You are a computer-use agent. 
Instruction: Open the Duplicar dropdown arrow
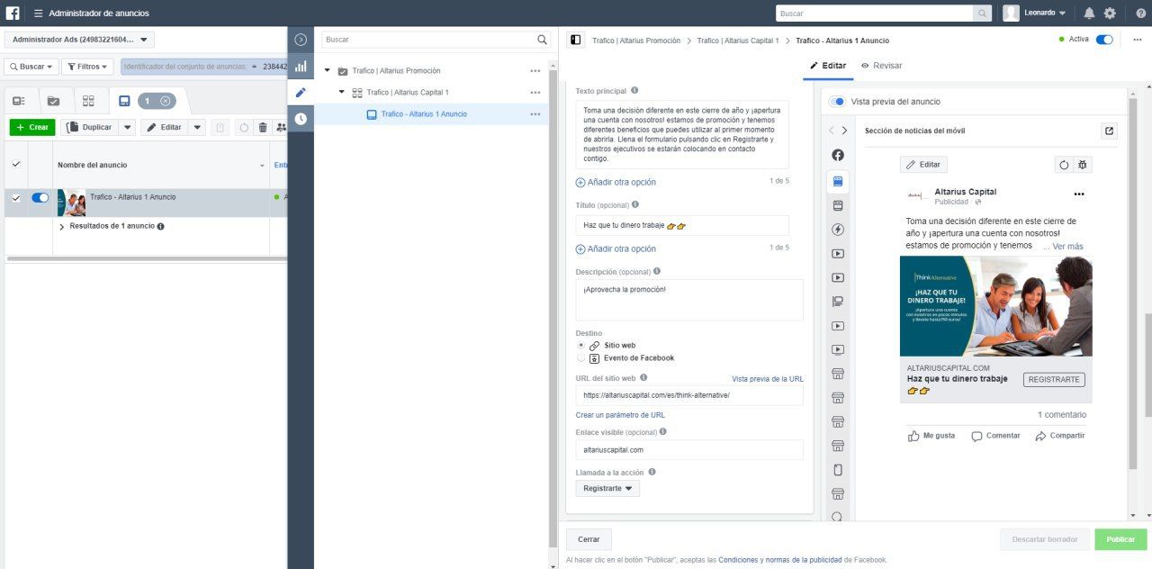tap(127, 128)
